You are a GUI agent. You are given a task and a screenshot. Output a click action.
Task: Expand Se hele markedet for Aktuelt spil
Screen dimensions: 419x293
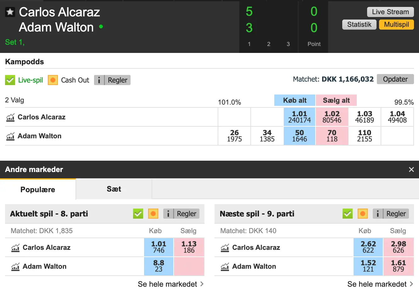pos(168,284)
